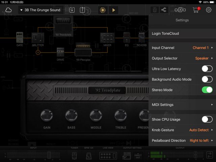
Task: Select the '69 Plexiglas amp thumbnail
Action: [83, 50]
